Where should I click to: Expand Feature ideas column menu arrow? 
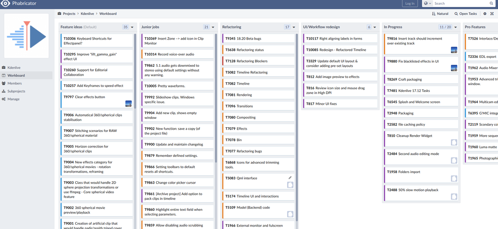132,27
